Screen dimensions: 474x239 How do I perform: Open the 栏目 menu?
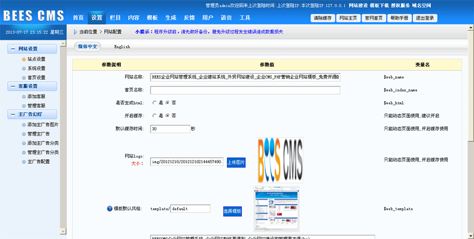[115, 18]
